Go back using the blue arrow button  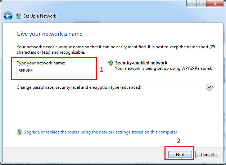8,16
